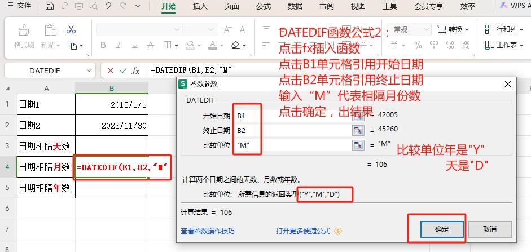Image resolution: width=531 pixels, height=252 pixels.
Task: Open the quick toolbar customize dropdown arrow
Action: click(x=138, y=6)
